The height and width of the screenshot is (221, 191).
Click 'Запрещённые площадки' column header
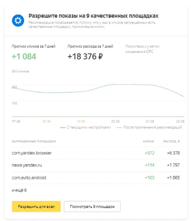pyautogui.click(x=34, y=141)
